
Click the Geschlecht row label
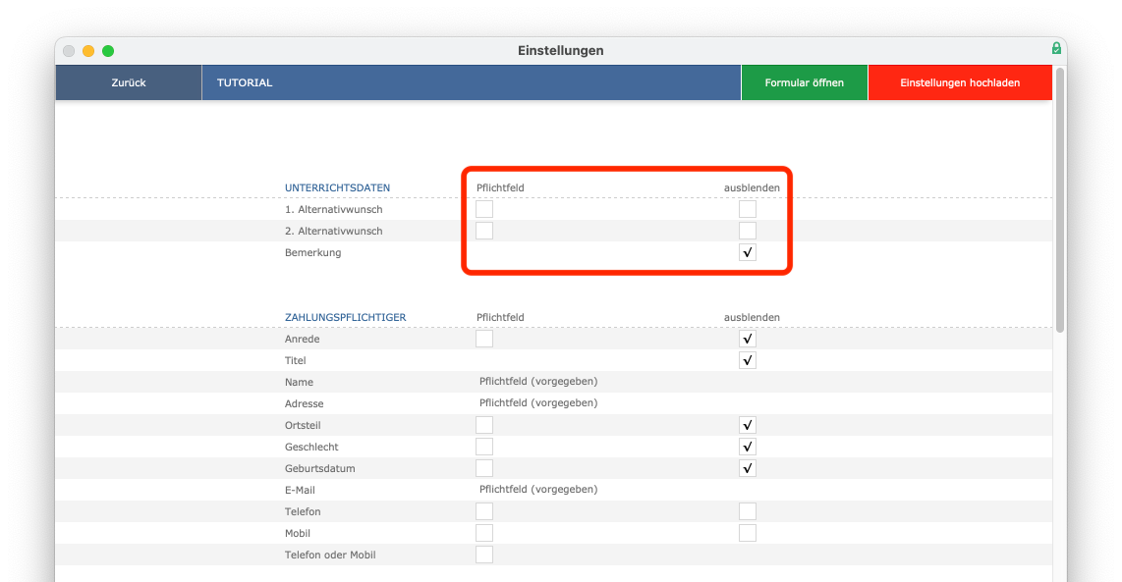click(x=311, y=447)
